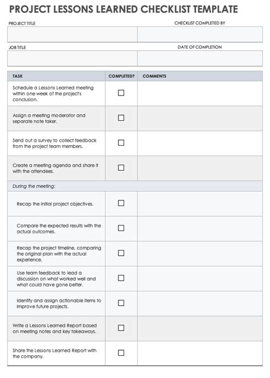The width and height of the screenshot is (270, 378).
Task: Tick the 'Assign a meeting moderator' checkbox
Action: 121,118
